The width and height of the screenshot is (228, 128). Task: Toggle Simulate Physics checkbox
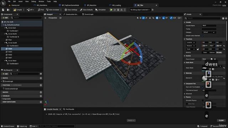[203, 100]
